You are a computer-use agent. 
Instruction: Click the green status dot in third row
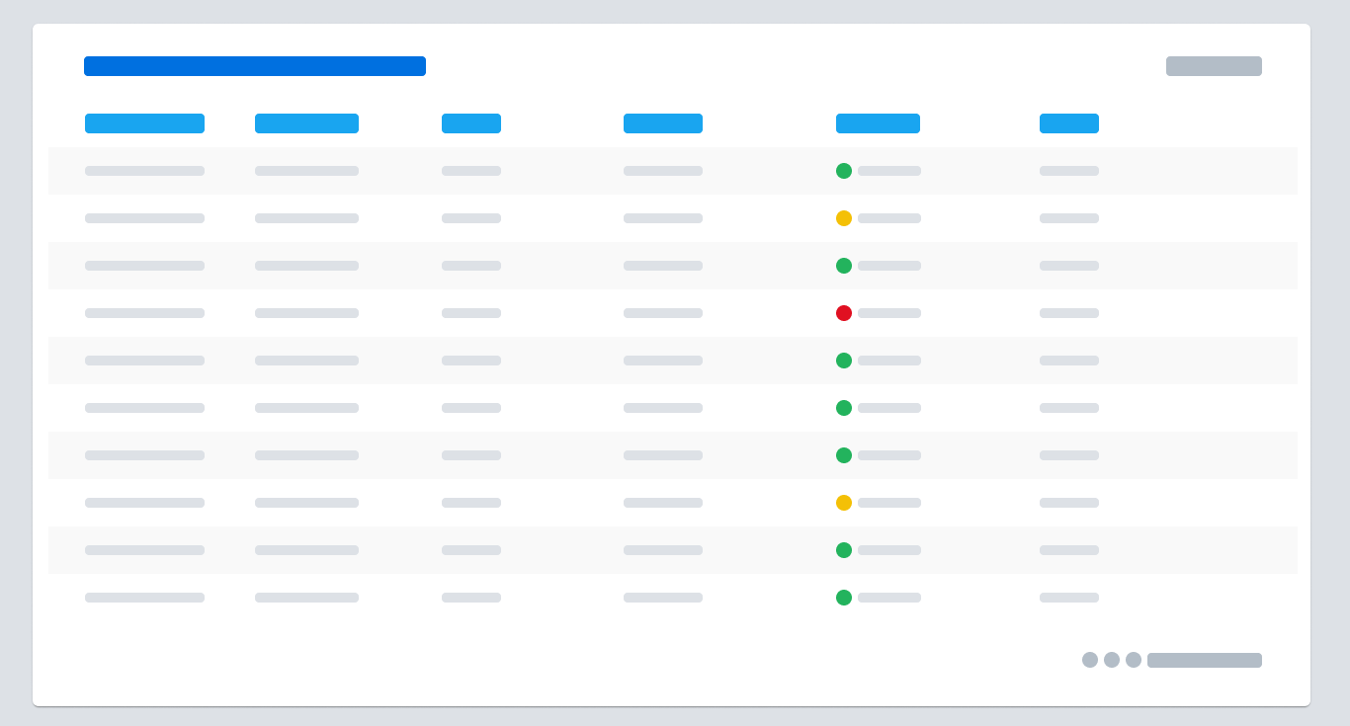[x=844, y=266]
